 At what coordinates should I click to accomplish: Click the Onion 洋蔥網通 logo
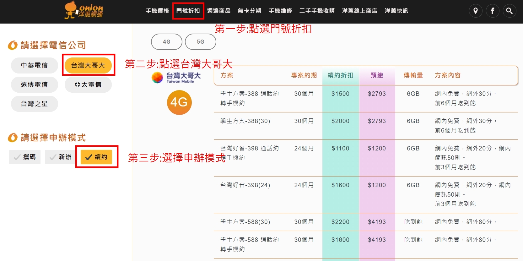click(84, 10)
